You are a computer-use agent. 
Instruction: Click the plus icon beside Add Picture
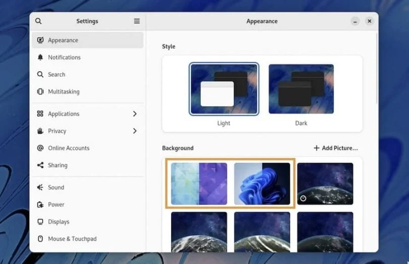point(317,148)
